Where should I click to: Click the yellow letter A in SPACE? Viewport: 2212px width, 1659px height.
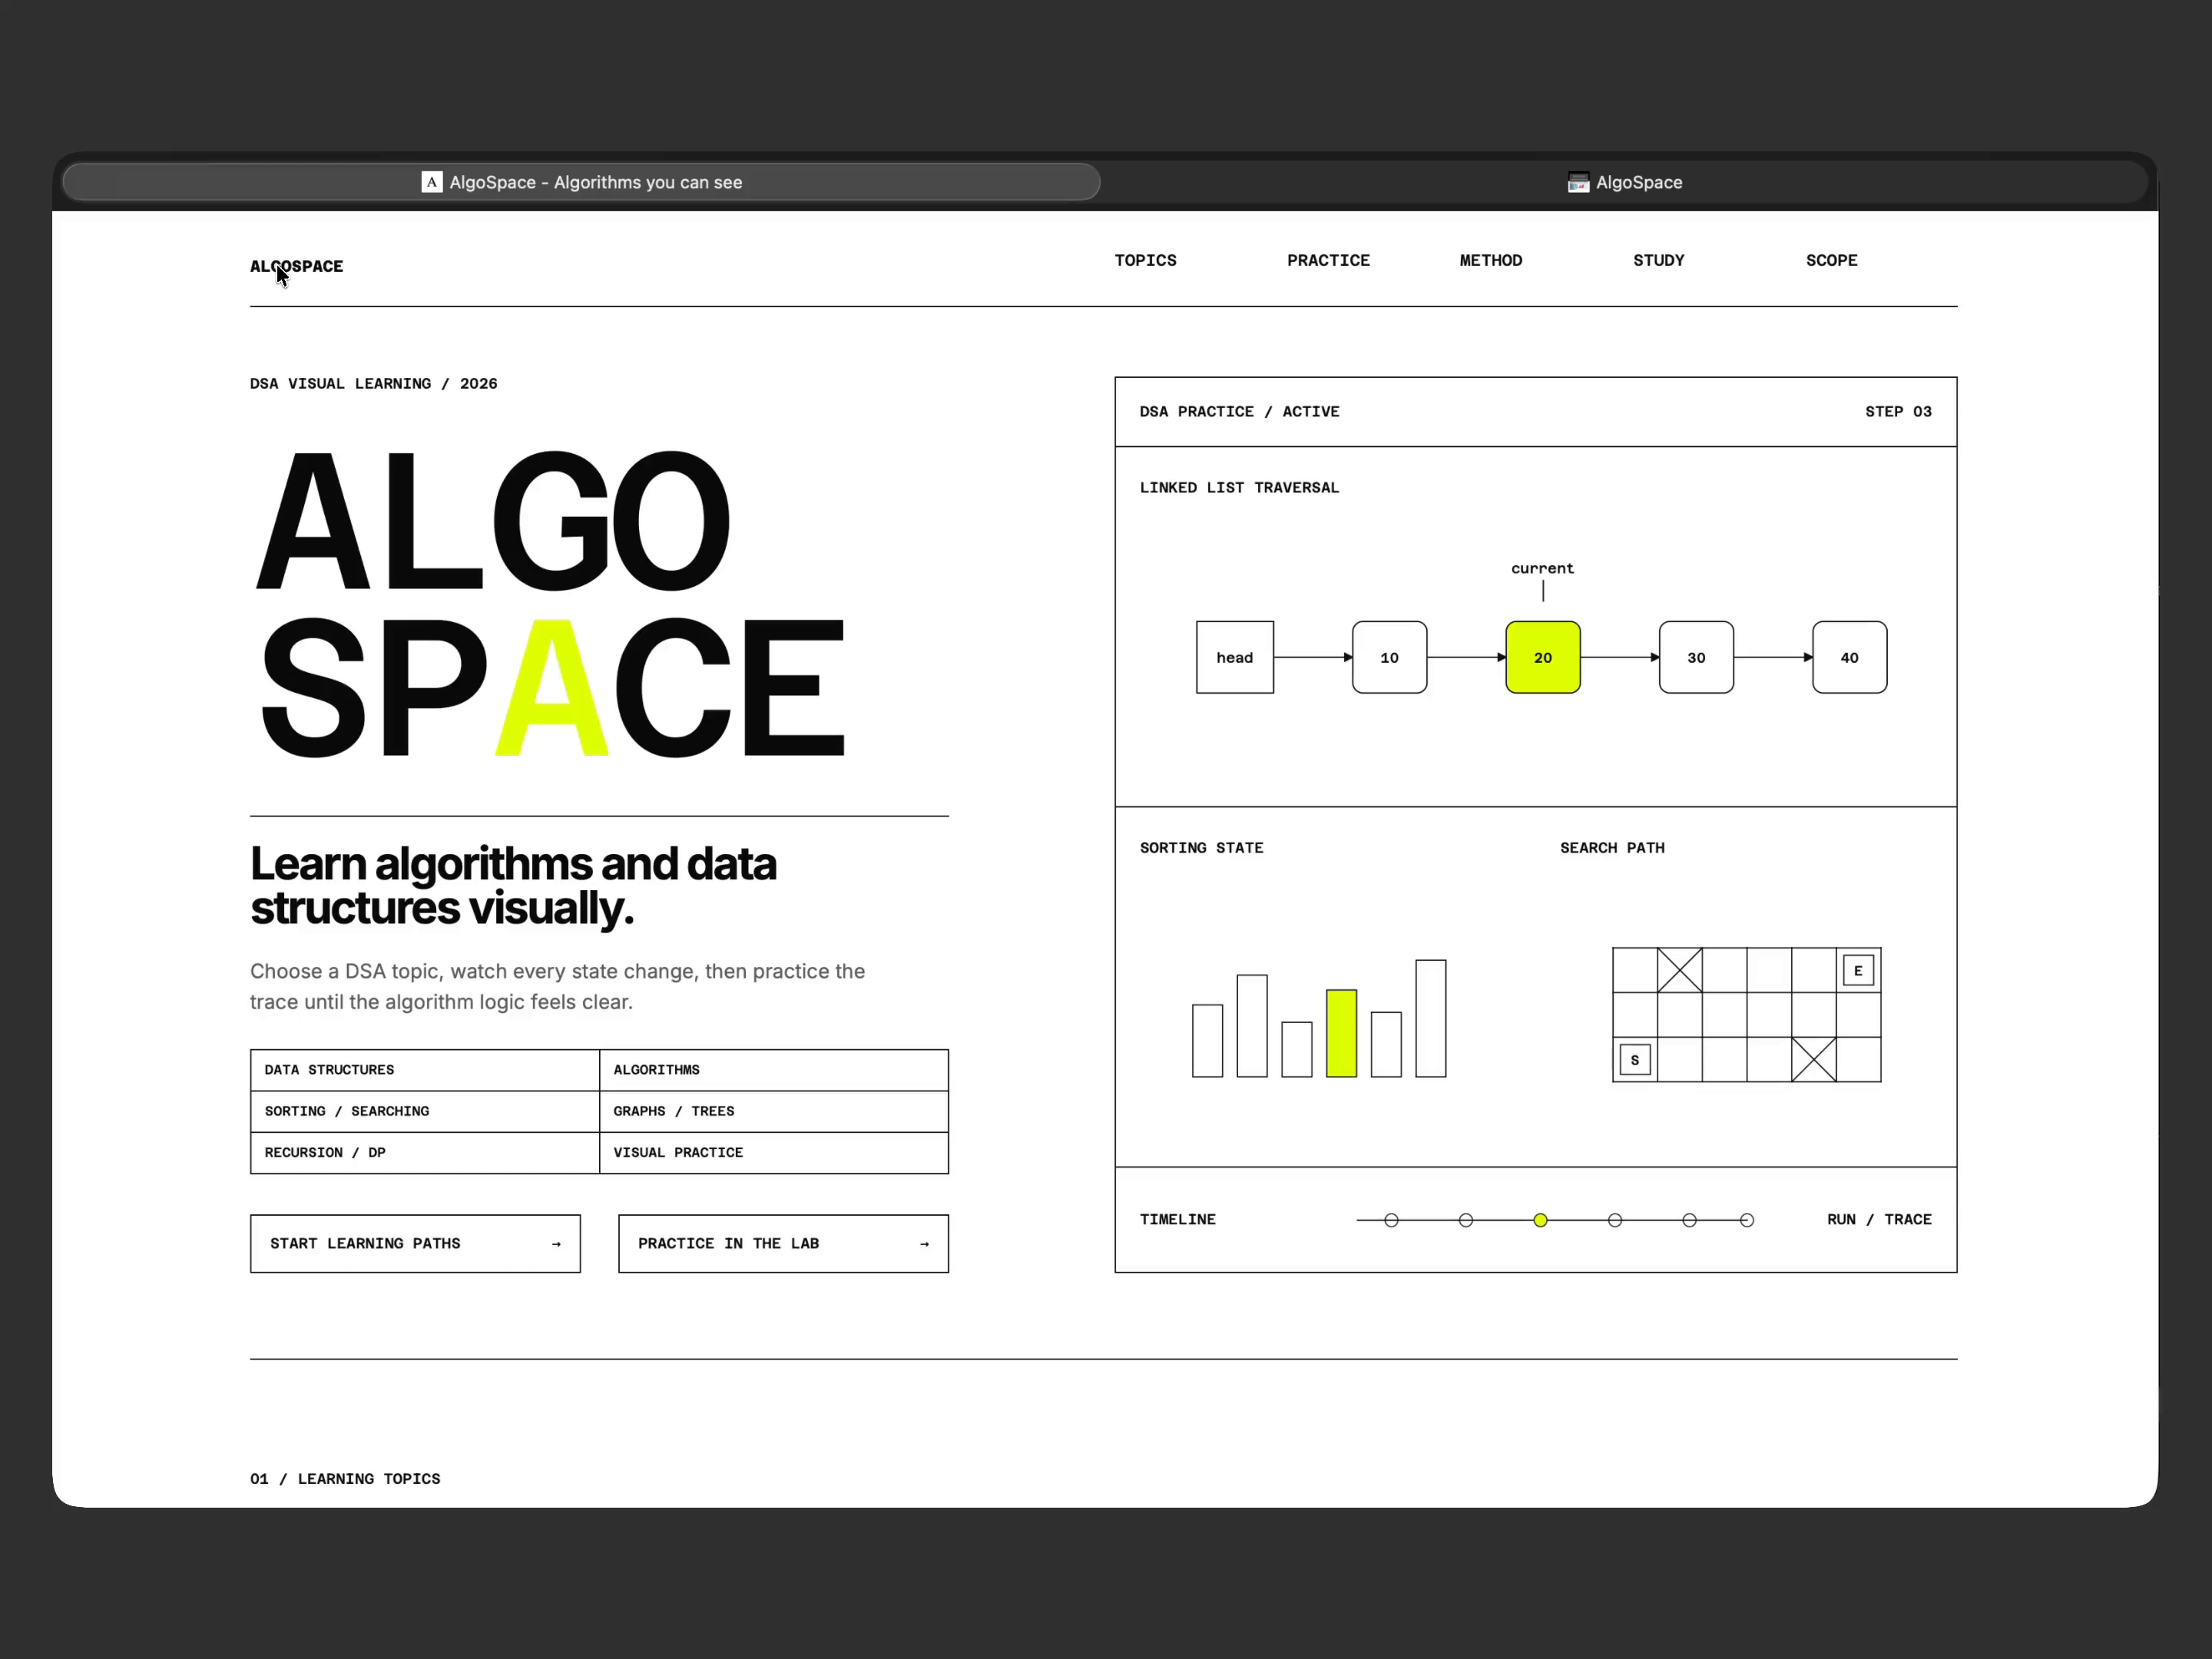552,687
